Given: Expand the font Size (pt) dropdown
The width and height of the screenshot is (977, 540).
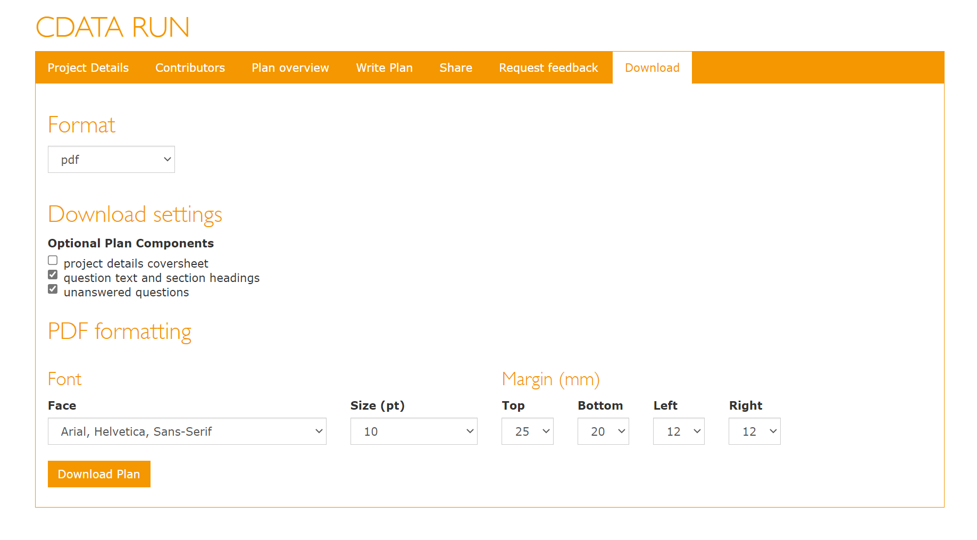Looking at the screenshot, I should (413, 431).
